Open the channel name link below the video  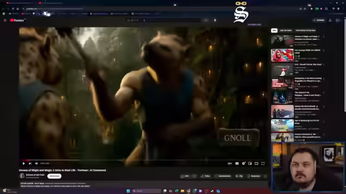pos(35,175)
